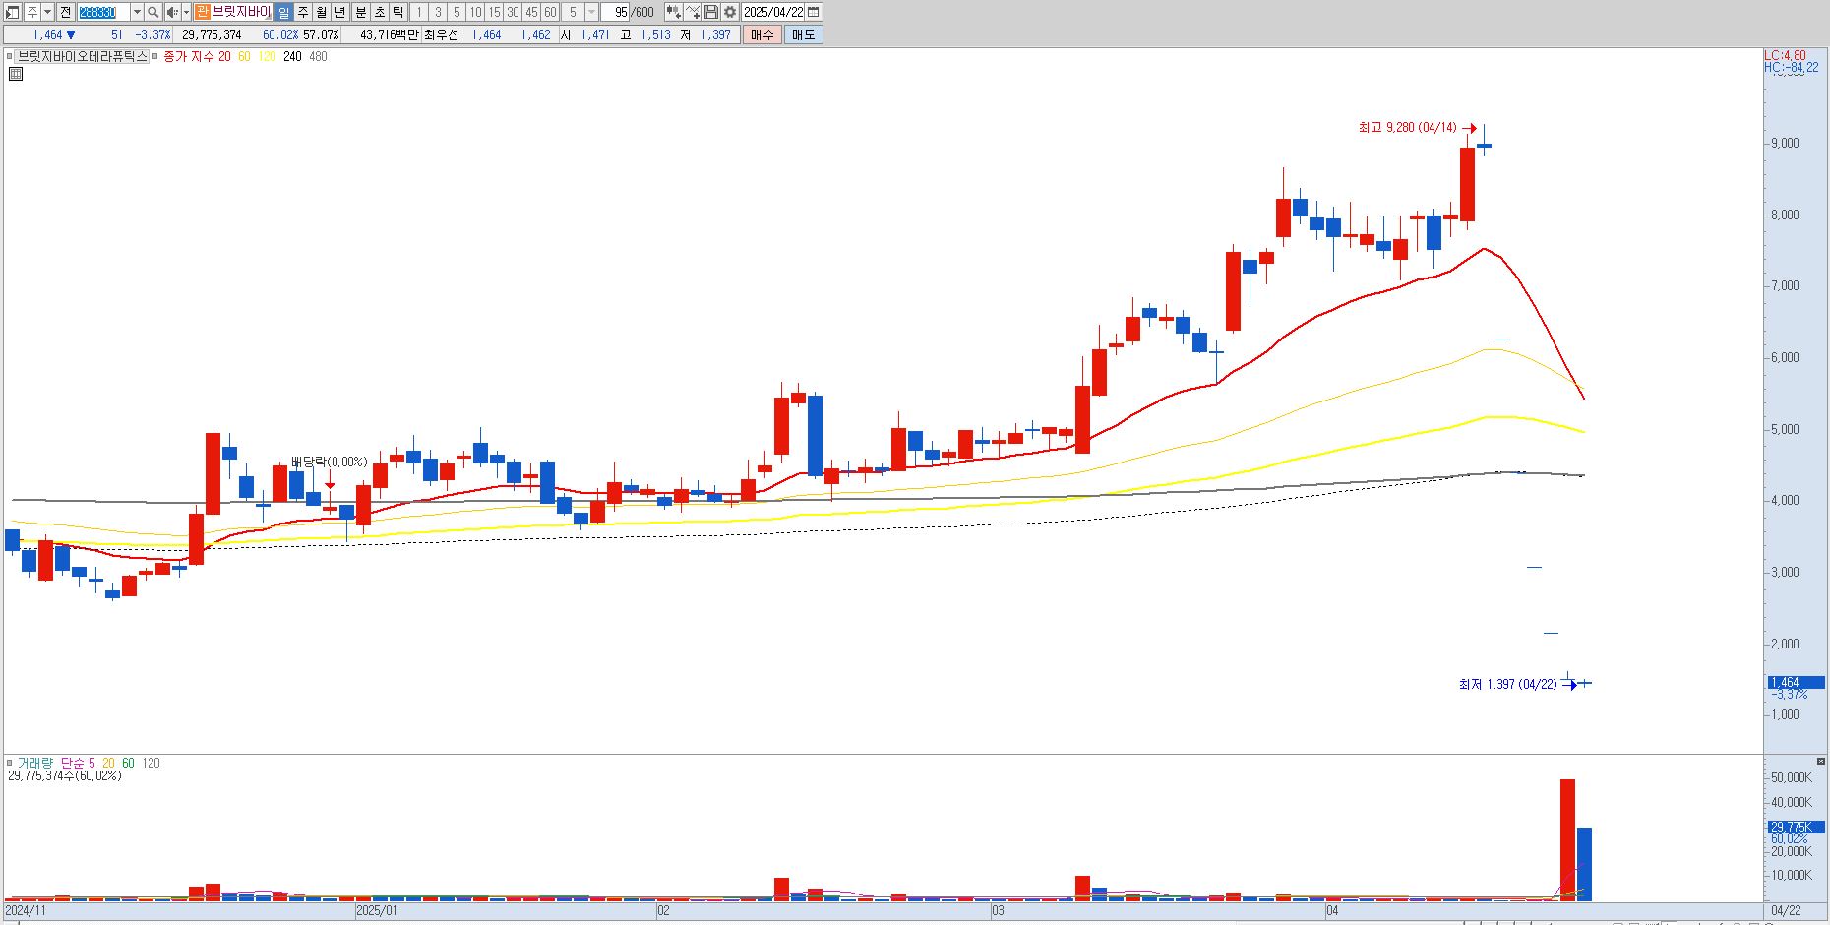Click the 브릿지바이오테라퓨틱스 chart legend label
1830x925 pixels.
(83, 57)
